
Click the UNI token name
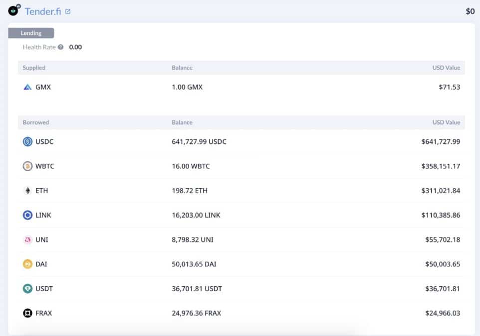(x=41, y=239)
